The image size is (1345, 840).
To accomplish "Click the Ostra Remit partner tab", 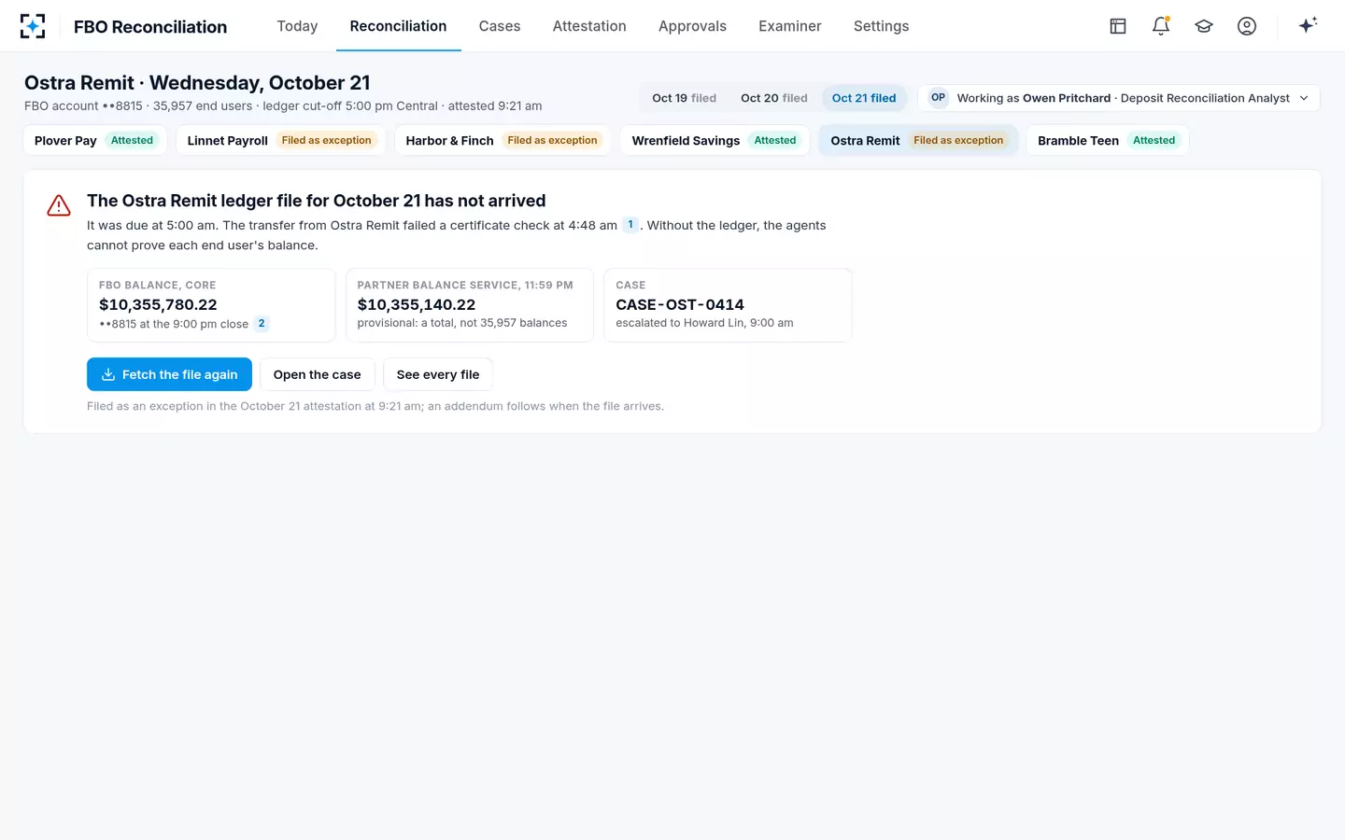I will (x=918, y=140).
